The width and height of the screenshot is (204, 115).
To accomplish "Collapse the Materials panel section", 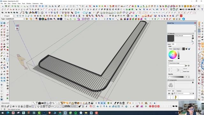I will [x=168, y=34].
